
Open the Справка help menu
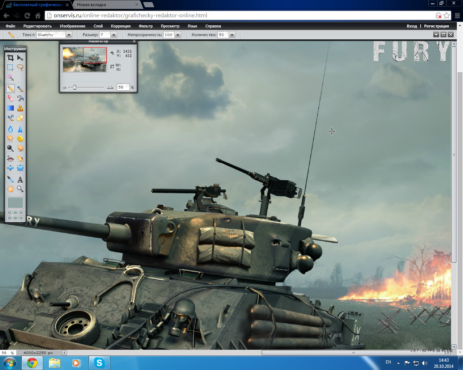(x=213, y=26)
